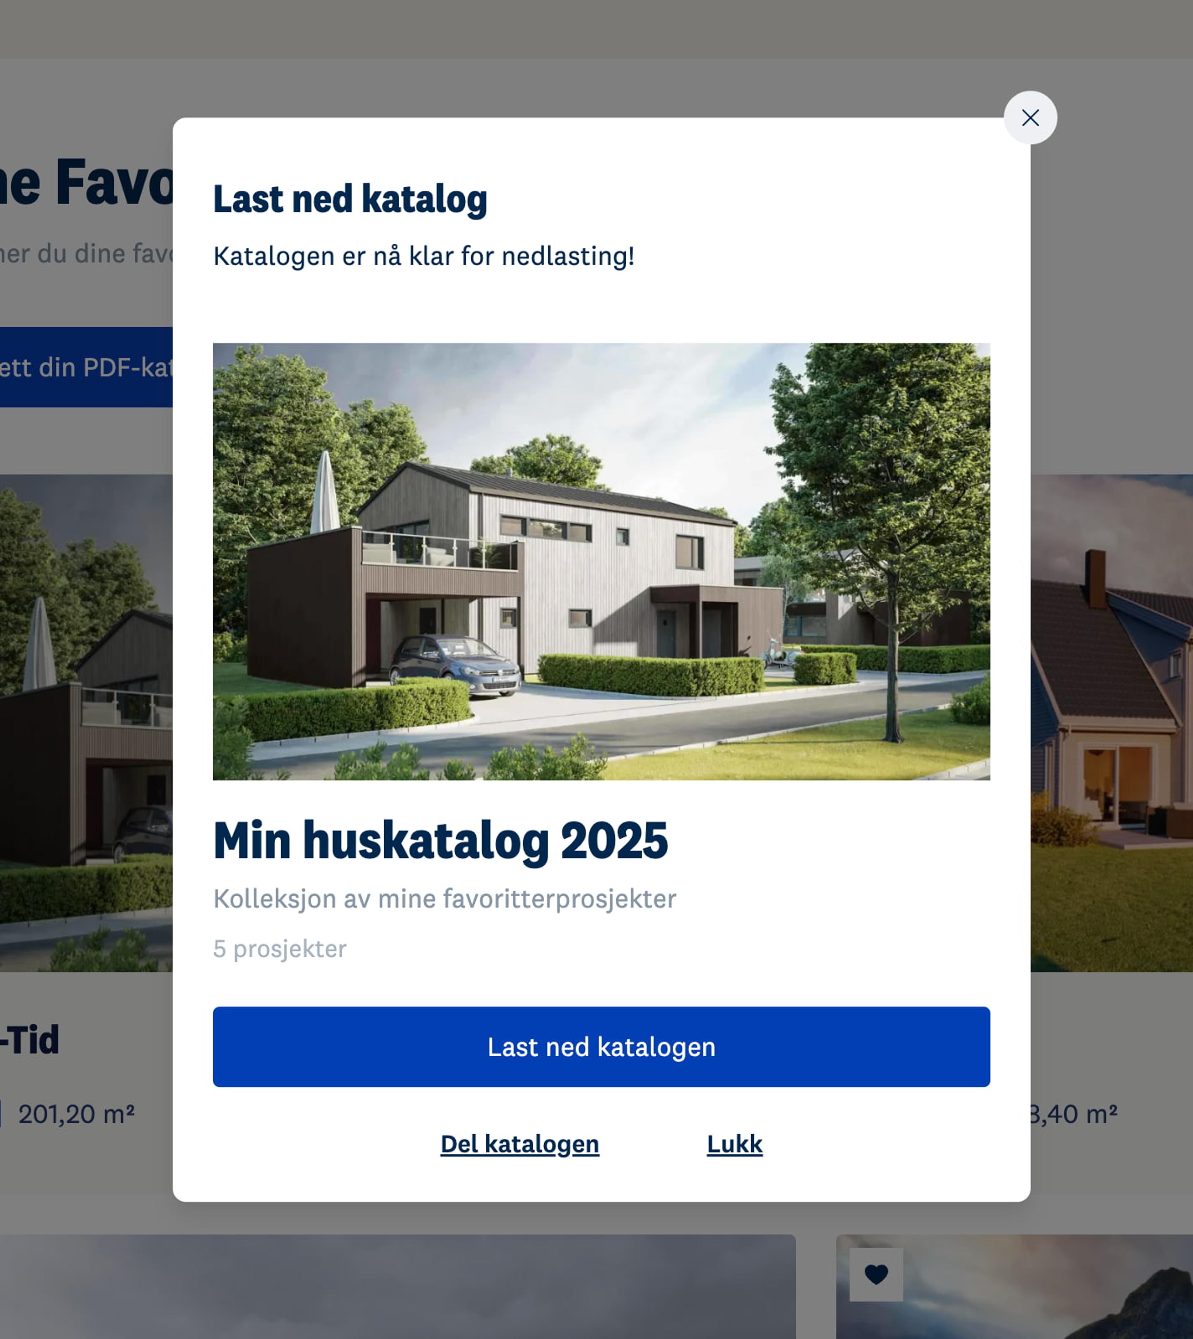Click the Katalogen er nå klar message

423,256
